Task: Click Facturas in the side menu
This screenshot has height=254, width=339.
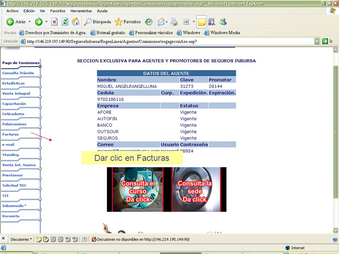Action: [10, 134]
